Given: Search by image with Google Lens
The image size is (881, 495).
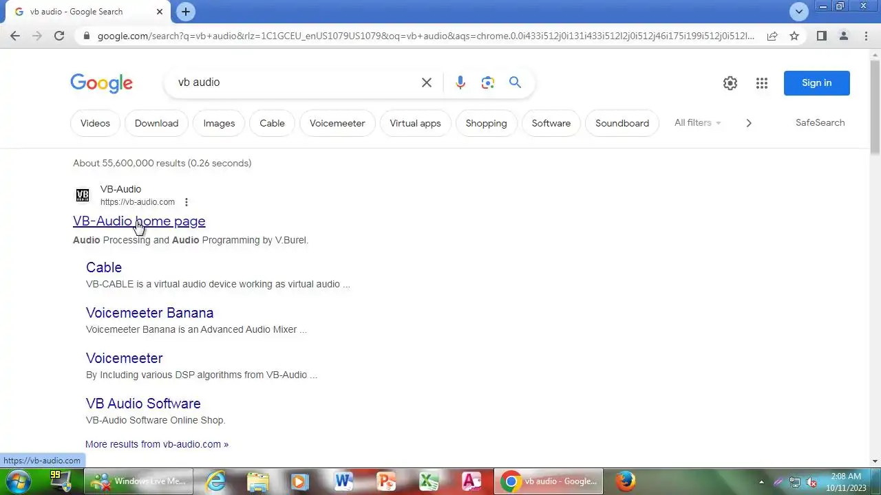Looking at the screenshot, I should click(x=488, y=82).
